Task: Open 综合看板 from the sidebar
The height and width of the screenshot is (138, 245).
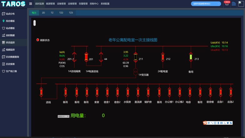Action: coord(10,21)
